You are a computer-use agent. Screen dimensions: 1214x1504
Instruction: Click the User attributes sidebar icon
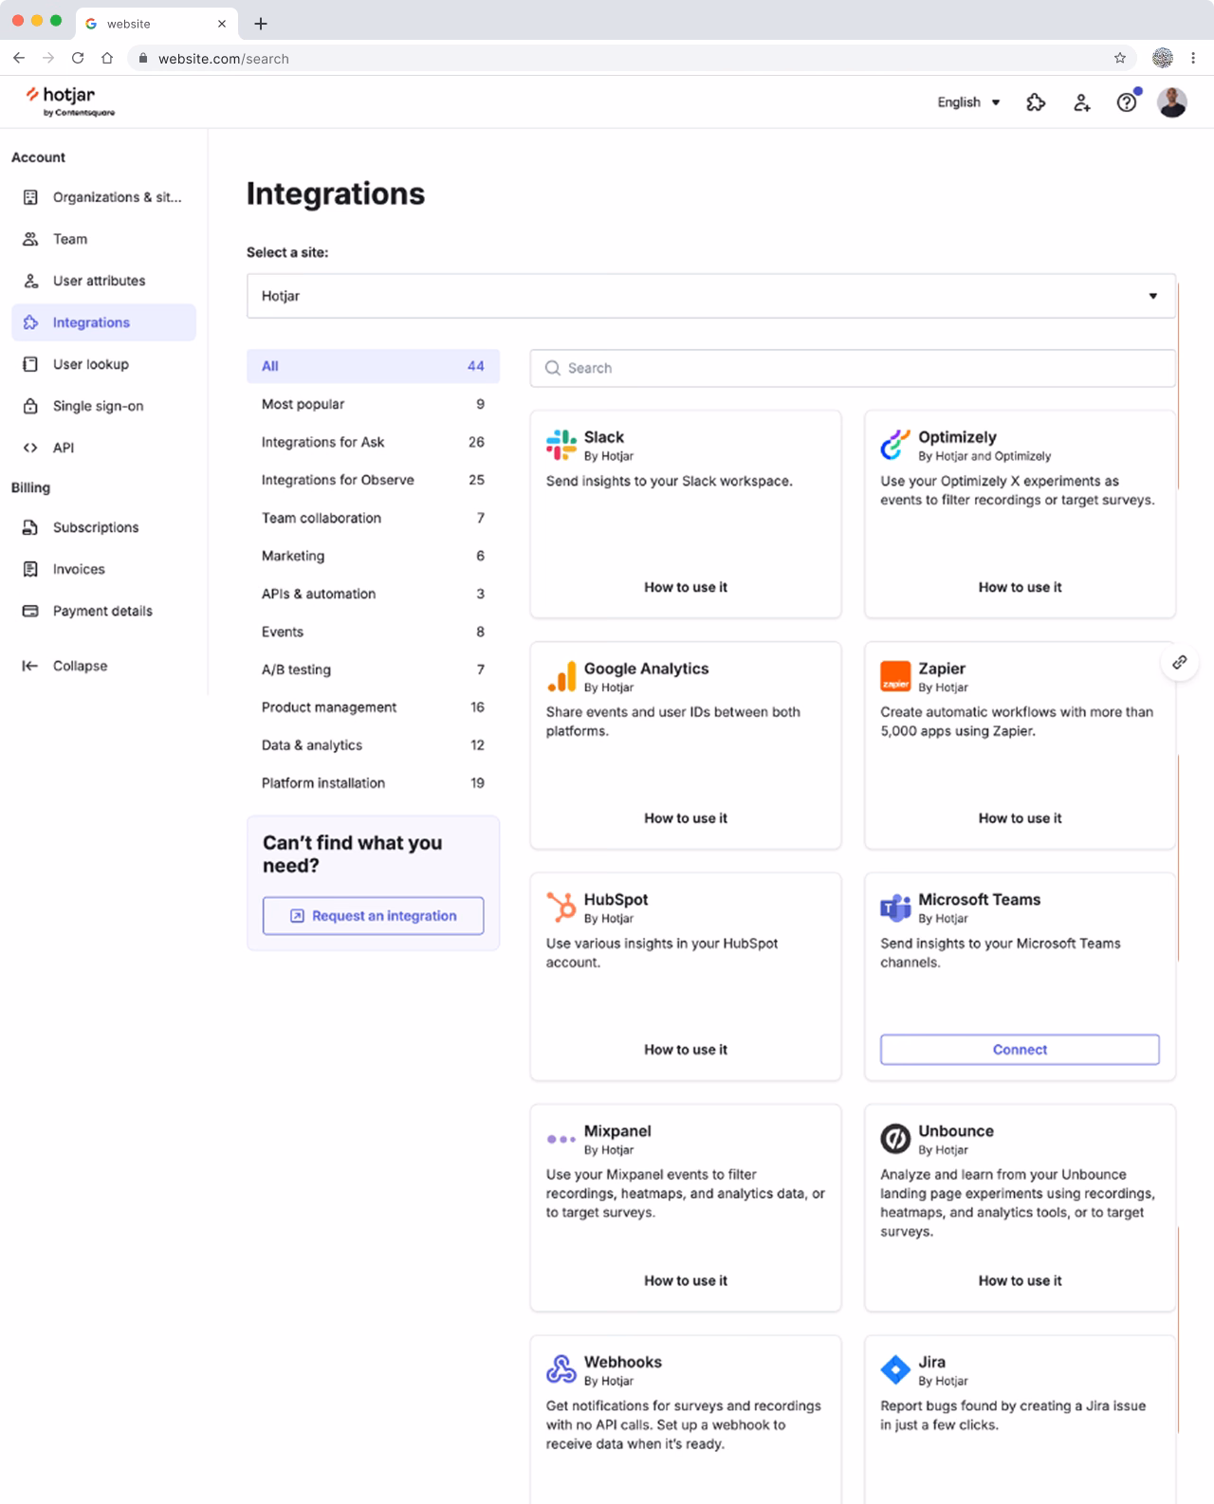[30, 281]
